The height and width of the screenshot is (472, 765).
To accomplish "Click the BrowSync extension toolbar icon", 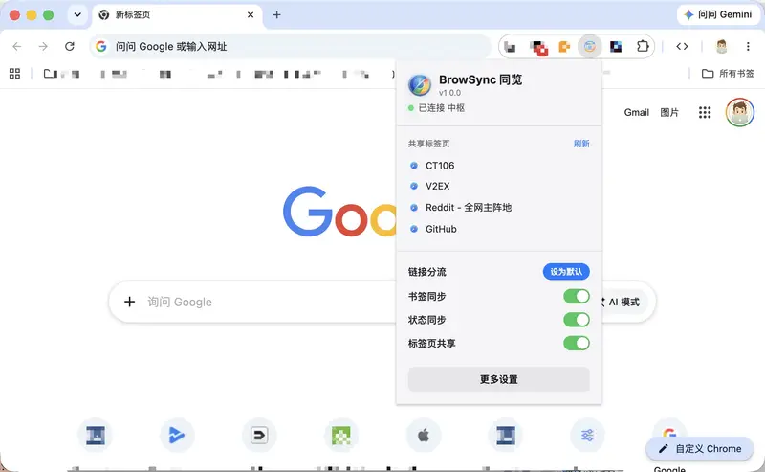I will (589, 46).
